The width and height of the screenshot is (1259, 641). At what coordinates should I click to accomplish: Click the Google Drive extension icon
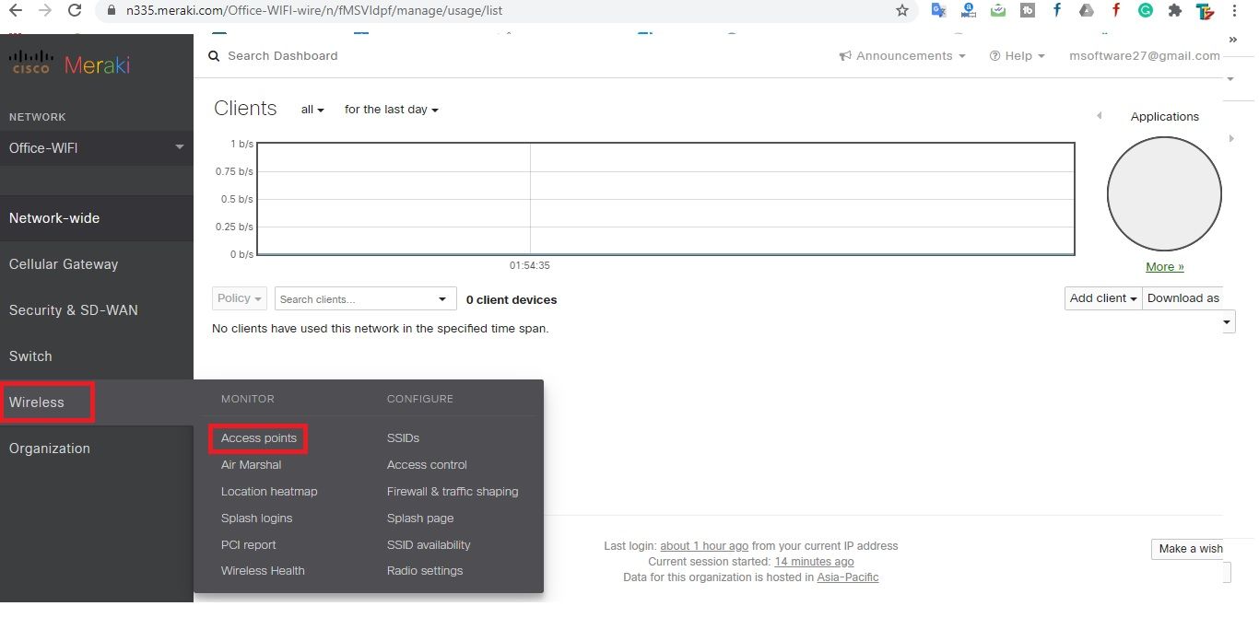click(1086, 11)
